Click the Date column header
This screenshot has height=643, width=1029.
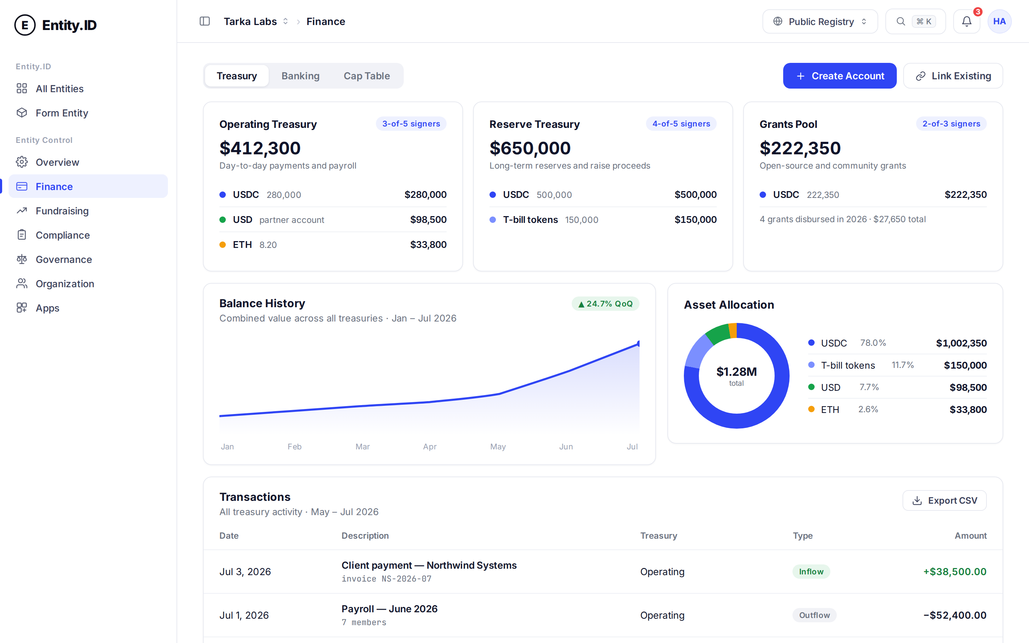(229, 535)
